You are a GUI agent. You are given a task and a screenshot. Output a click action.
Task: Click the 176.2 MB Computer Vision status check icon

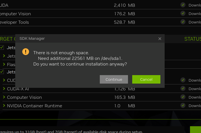point(183,13)
